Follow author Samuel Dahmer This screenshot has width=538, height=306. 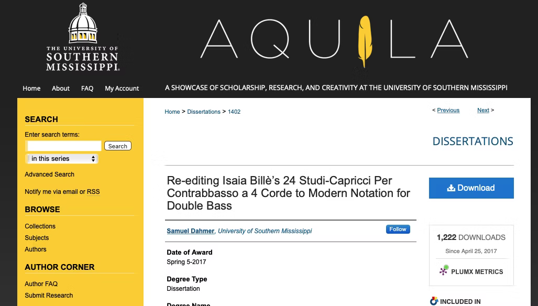tap(398, 229)
